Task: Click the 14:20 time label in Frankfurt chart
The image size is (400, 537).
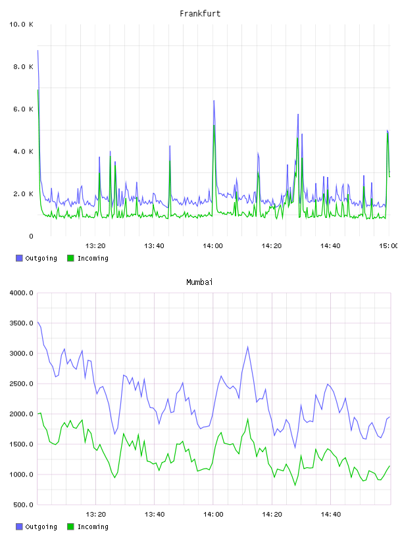Action: click(272, 246)
